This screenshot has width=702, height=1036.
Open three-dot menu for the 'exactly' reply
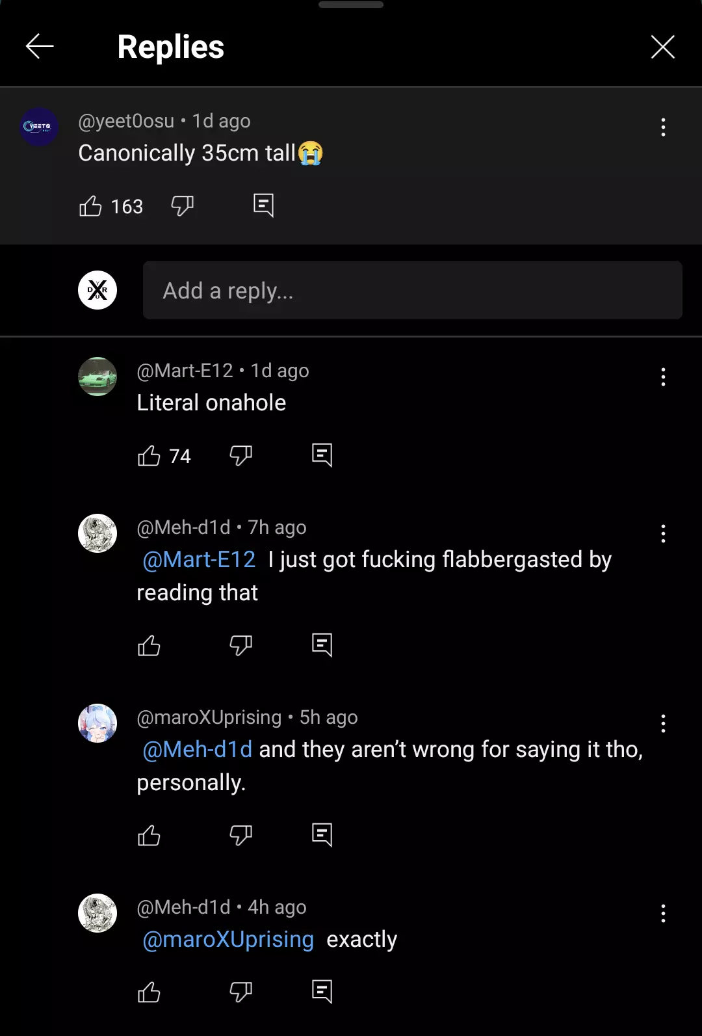coord(663,913)
